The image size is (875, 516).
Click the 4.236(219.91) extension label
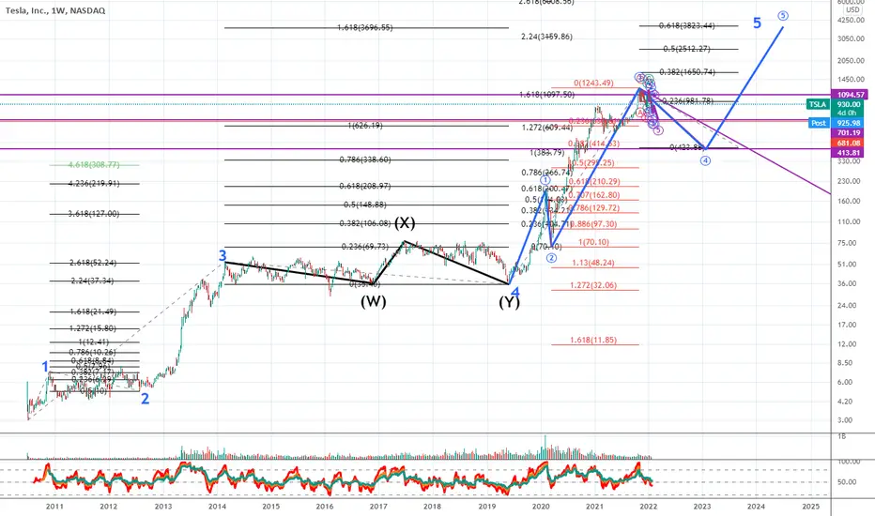click(x=94, y=184)
